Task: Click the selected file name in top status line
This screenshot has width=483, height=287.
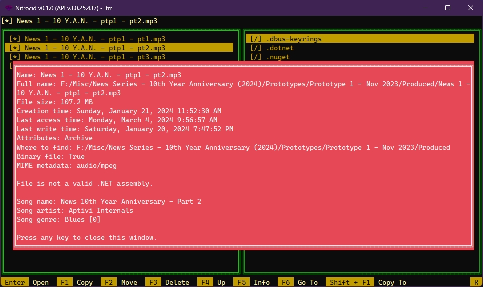Action: (x=86, y=21)
